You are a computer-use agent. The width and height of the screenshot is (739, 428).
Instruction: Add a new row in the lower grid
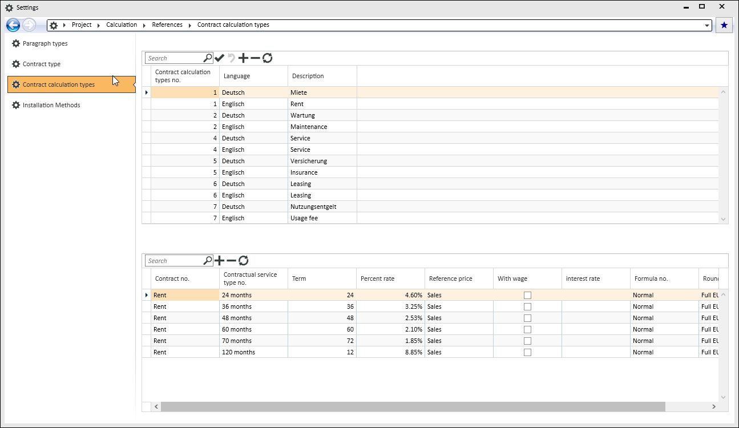[x=220, y=260]
